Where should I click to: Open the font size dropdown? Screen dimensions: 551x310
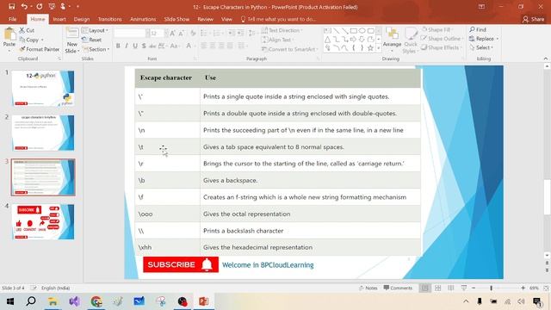click(x=166, y=34)
